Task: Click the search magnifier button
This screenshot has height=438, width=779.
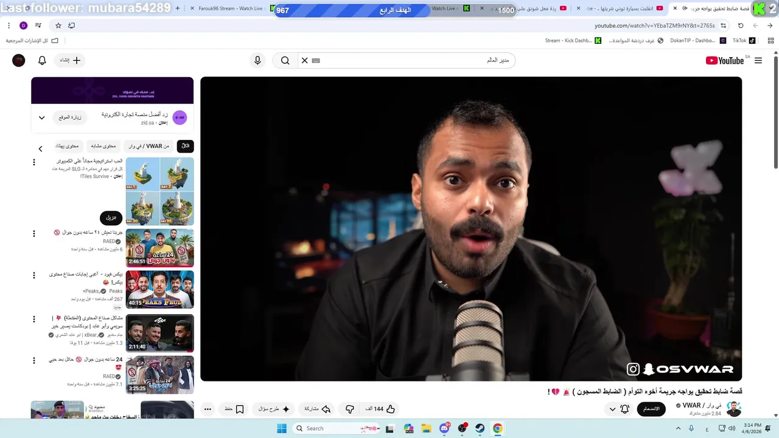Action: click(285, 60)
